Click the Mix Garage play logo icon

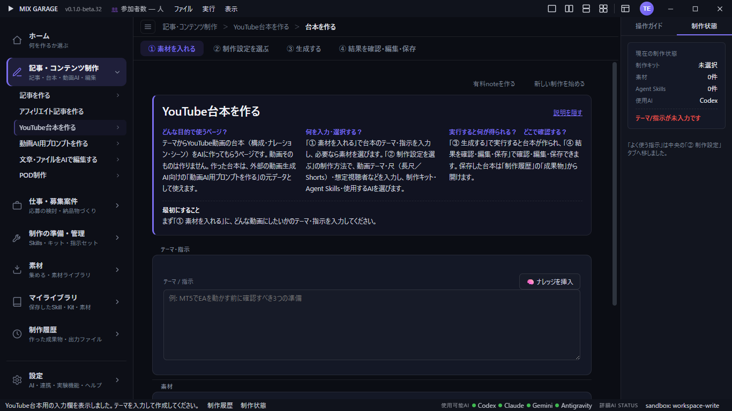[11, 9]
